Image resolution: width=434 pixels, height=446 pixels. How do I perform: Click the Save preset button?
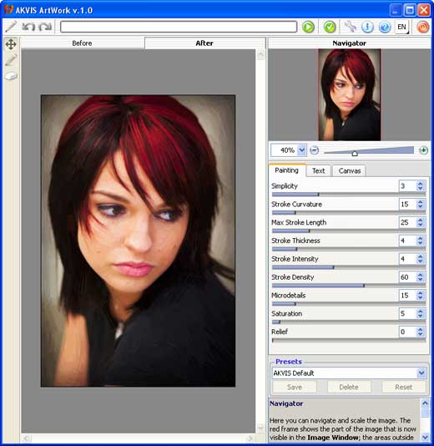(295, 388)
